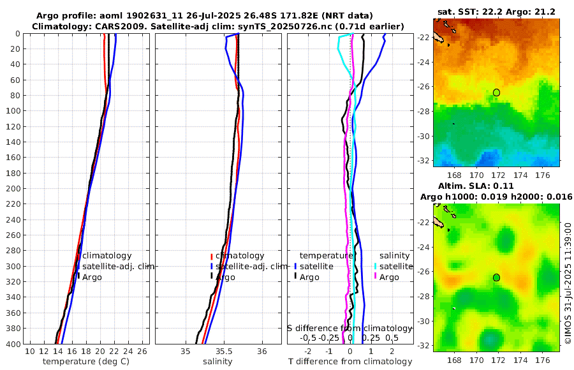Click the 200 depth tick label

tap(13, 189)
